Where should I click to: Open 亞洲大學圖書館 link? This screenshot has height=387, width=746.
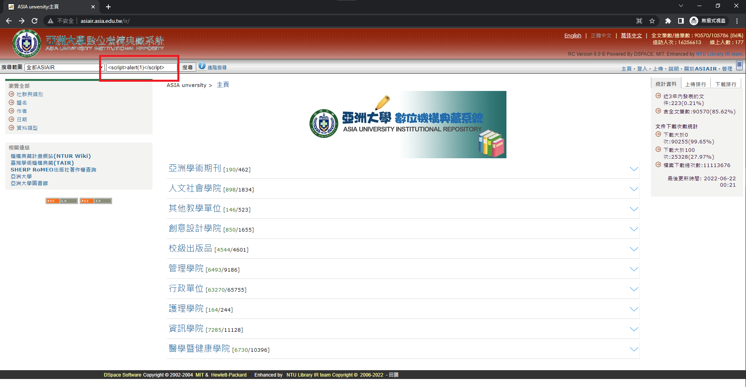(29, 183)
